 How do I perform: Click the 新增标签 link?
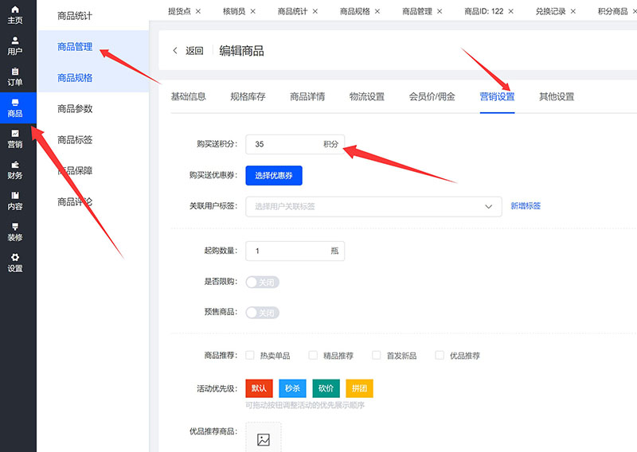(526, 206)
